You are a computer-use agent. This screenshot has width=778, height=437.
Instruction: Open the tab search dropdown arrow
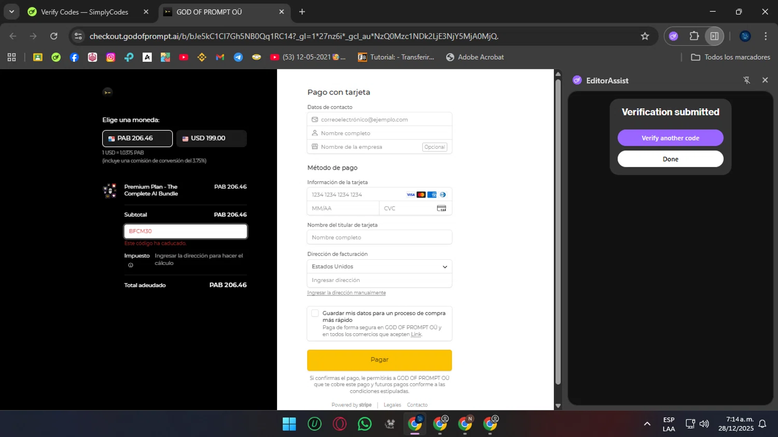11,11
